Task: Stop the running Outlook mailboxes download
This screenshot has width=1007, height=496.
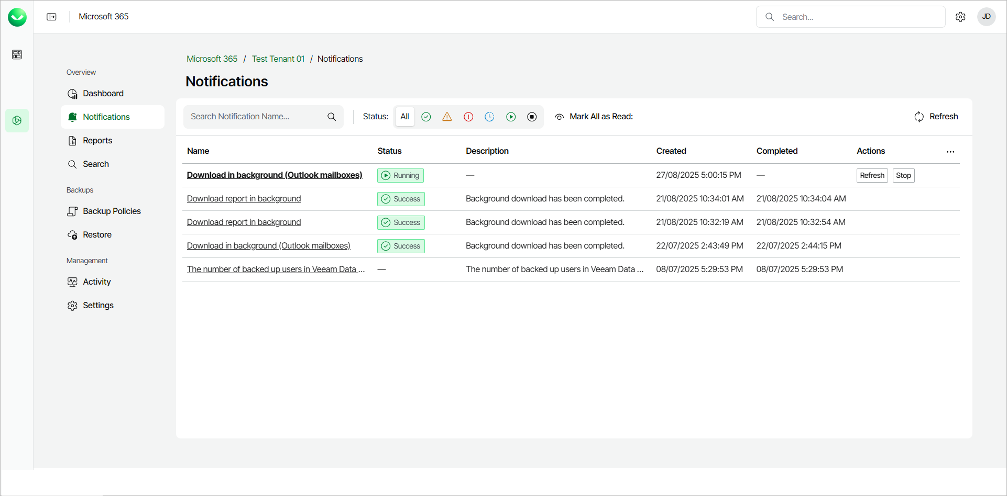Action: (x=903, y=175)
